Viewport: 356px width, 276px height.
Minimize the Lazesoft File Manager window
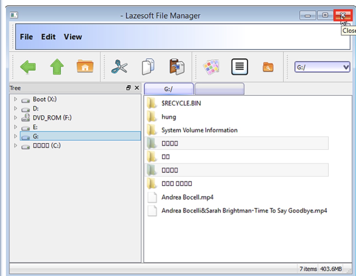pos(308,15)
